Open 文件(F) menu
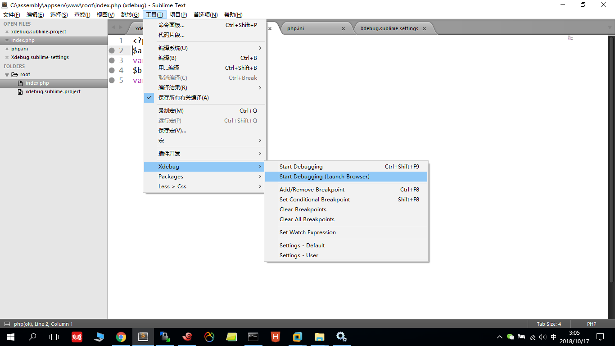This screenshot has height=346, width=615. coord(12,15)
